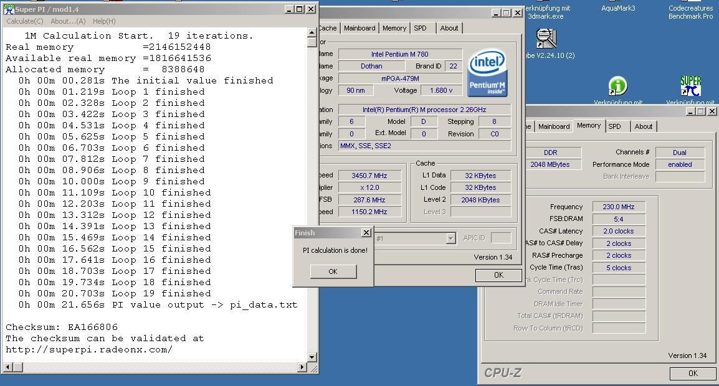The height and width of the screenshot is (386, 719).
Task: Click the APIC ID field
Action: [501, 238]
